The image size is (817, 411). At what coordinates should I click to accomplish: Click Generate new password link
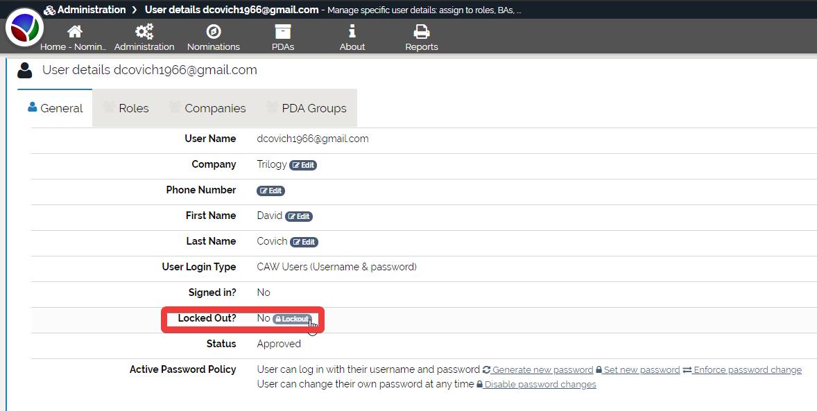(538, 370)
